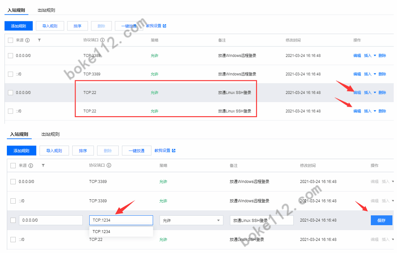Screen dimensions: 397x253
Task: Click 一键放通 button in upper panel
Action: 129,26
